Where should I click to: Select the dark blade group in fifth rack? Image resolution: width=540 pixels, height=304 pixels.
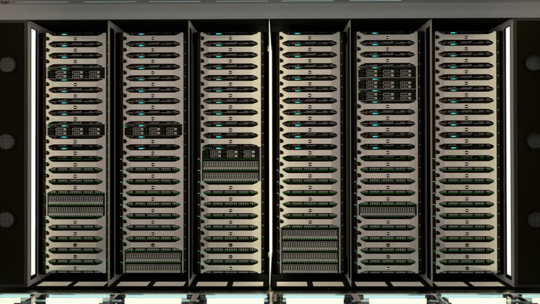point(387,84)
